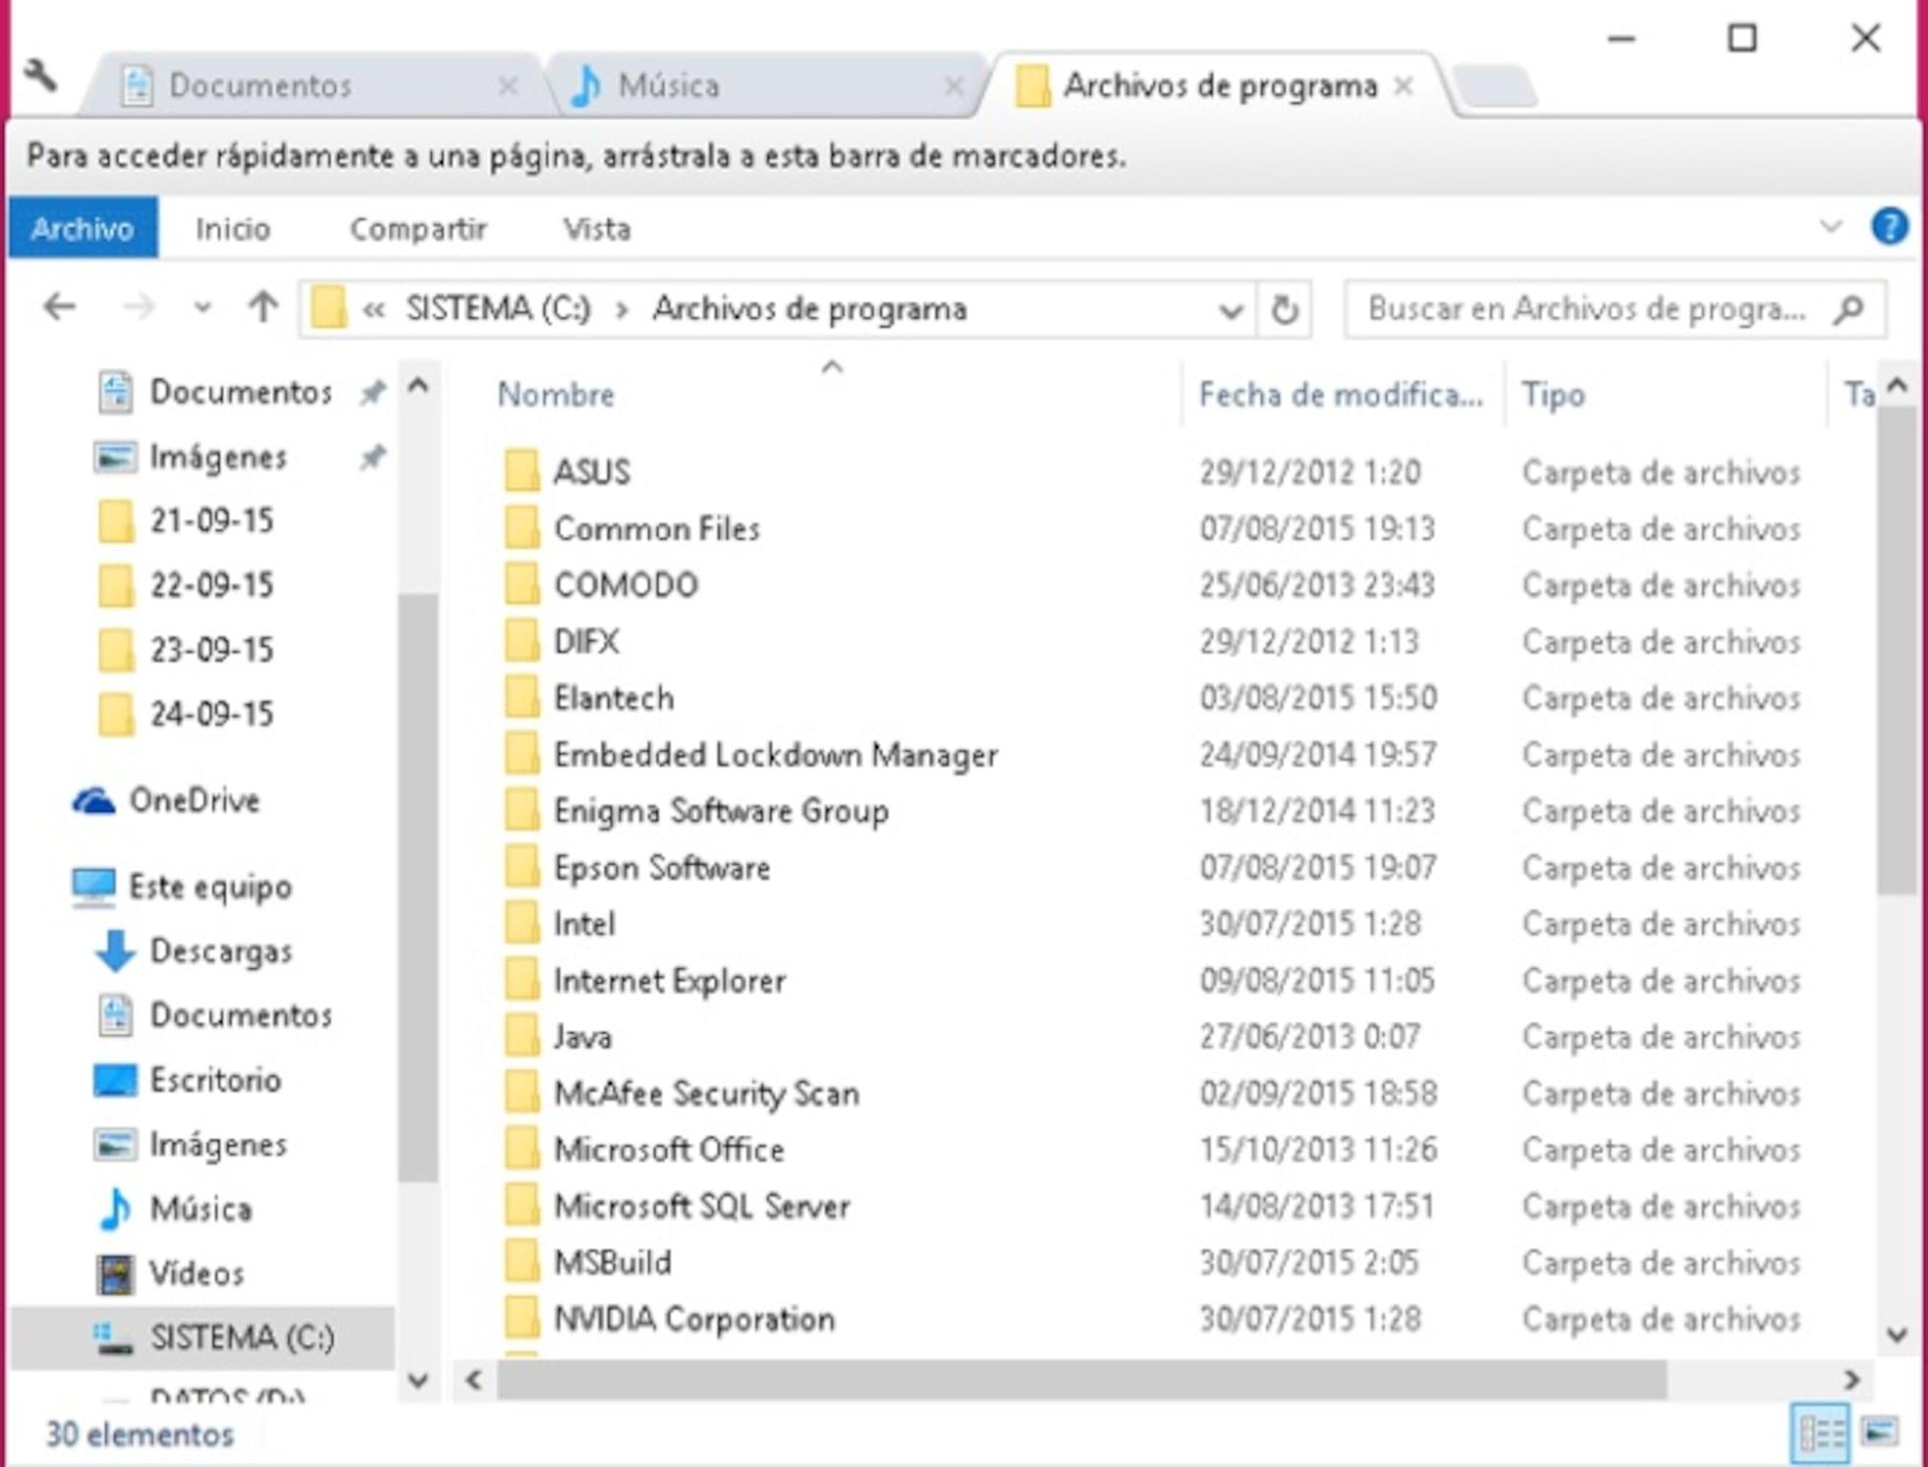Image resolution: width=1928 pixels, height=1467 pixels.
Task: Open recent locations dropdown arrow
Action: pos(203,309)
